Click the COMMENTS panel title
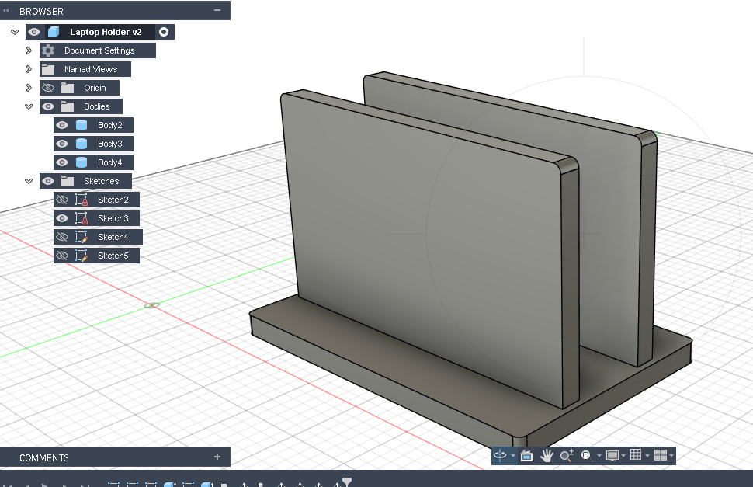 pos(44,457)
